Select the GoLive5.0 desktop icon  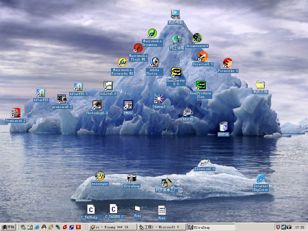point(108,86)
